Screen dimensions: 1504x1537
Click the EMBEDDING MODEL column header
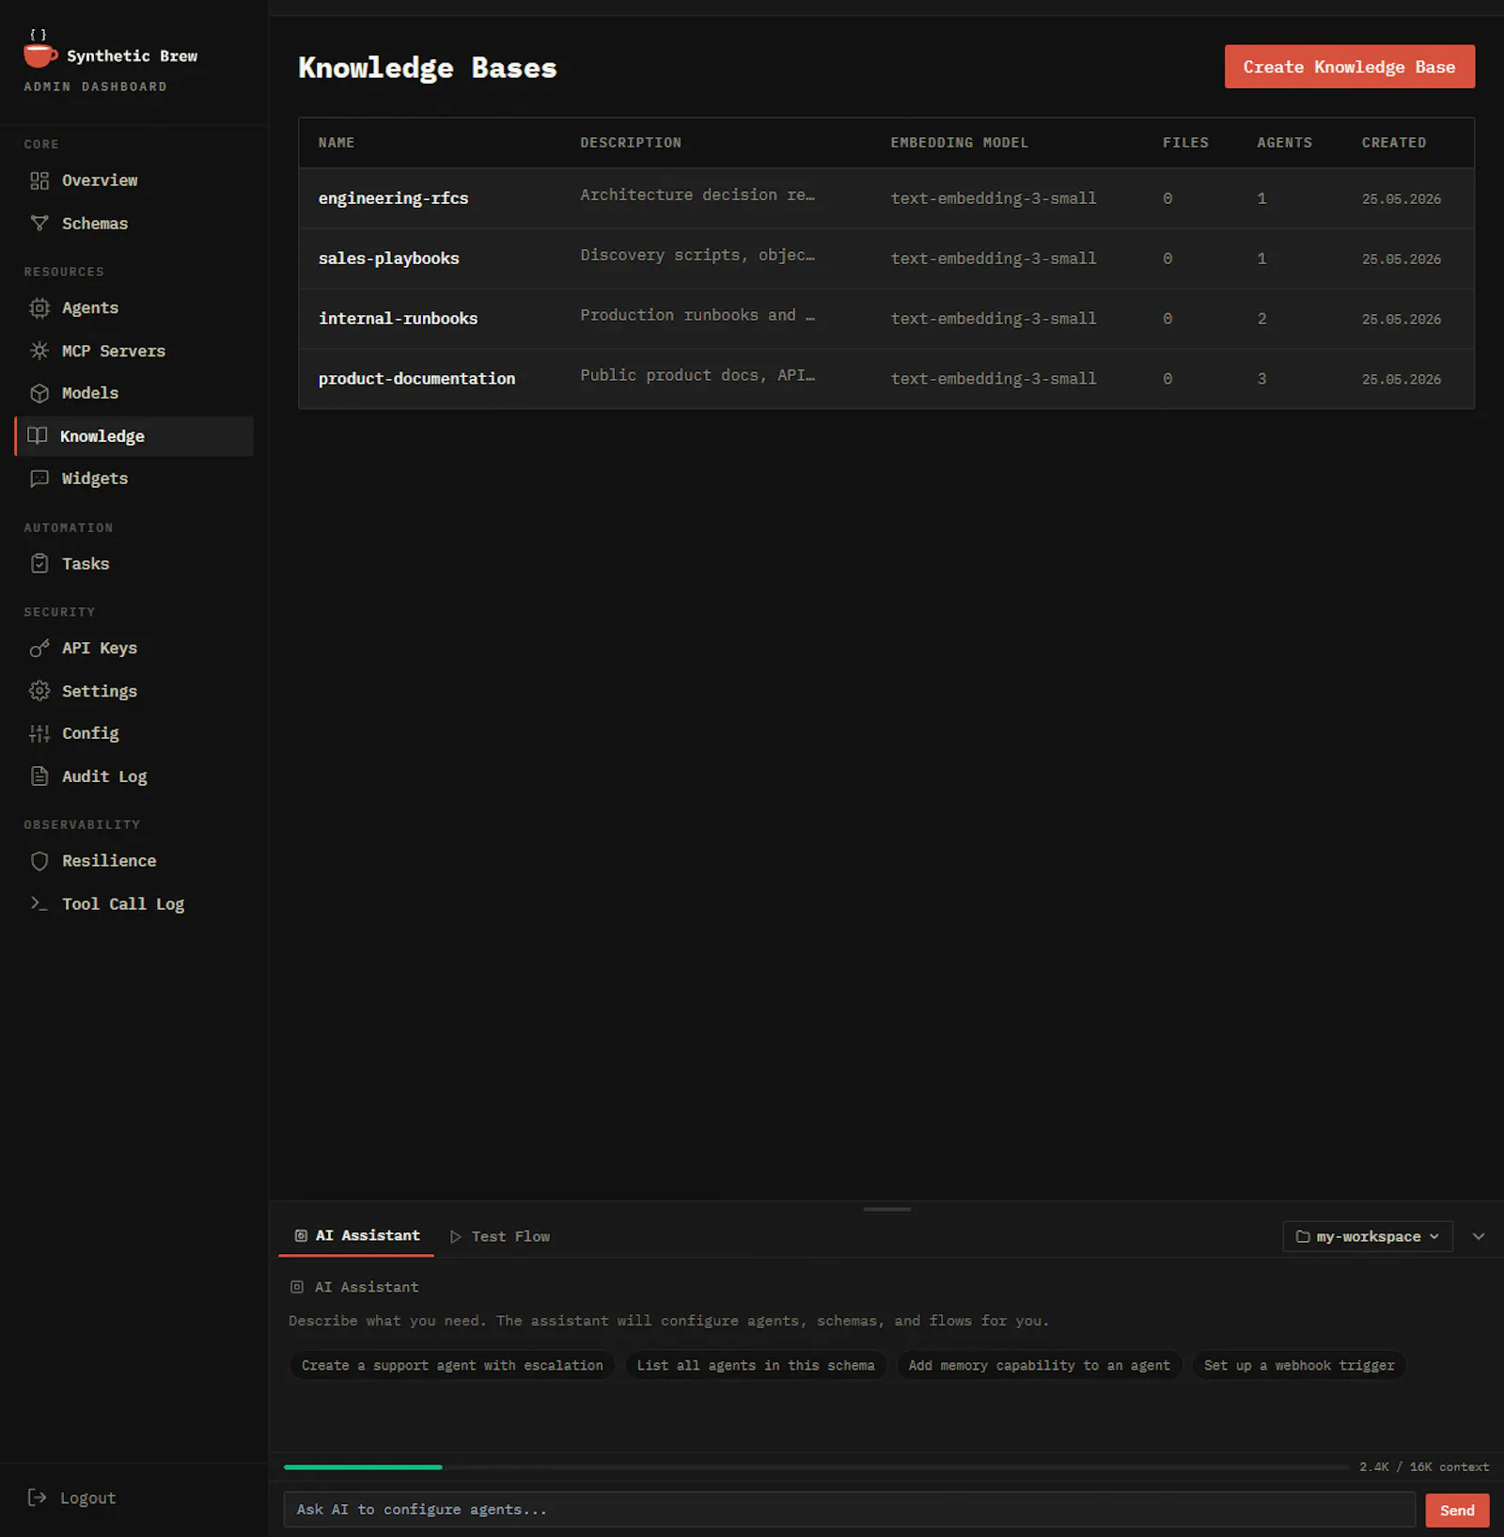click(x=959, y=143)
